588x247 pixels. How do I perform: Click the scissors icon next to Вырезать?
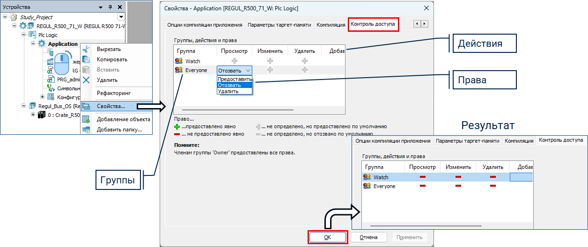click(x=86, y=49)
